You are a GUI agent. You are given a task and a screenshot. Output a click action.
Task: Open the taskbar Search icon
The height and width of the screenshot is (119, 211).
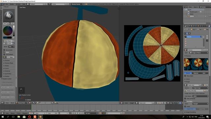(8, 117)
